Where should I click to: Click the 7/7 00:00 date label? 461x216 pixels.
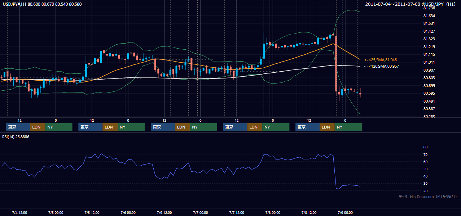tap(200, 212)
